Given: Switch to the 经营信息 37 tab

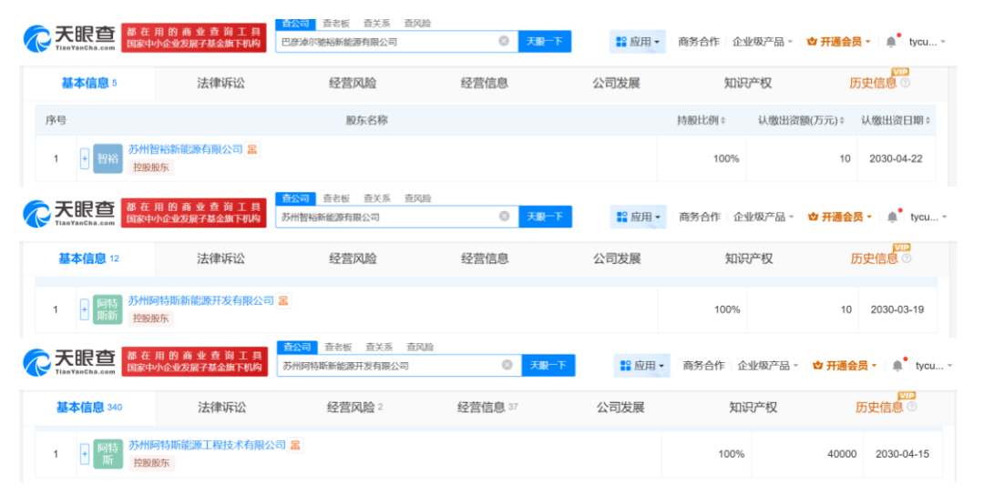Looking at the screenshot, I should [487, 408].
